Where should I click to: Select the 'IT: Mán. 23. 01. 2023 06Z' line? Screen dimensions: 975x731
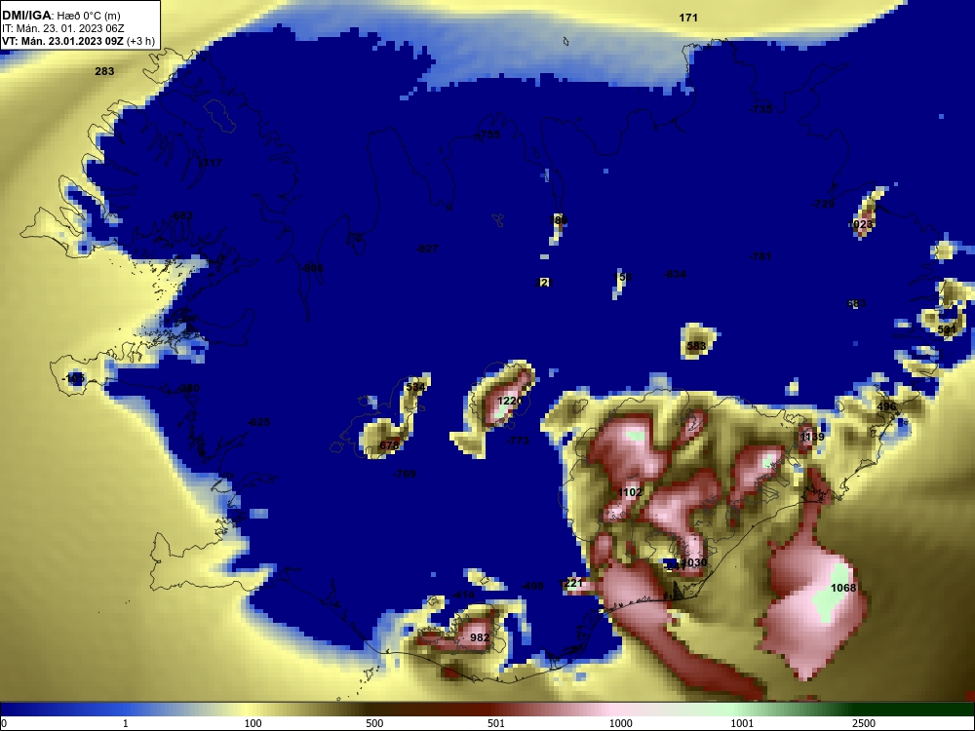(62, 28)
